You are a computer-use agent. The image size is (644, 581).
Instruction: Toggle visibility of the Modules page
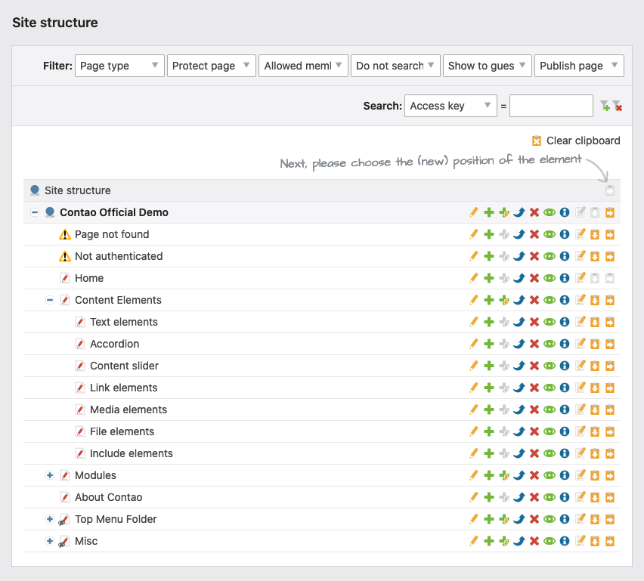pyautogui.click(x=550, y=475)
